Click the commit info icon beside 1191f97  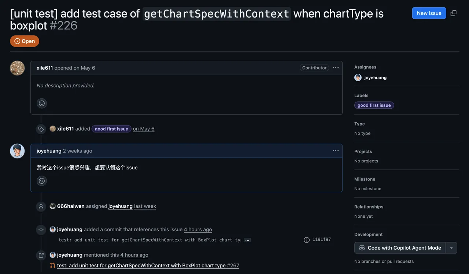pos(307,240)
